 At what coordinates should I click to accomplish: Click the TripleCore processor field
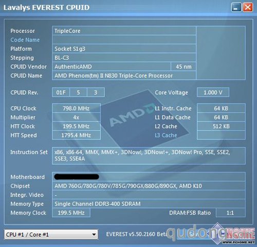(x=124, y=31)
